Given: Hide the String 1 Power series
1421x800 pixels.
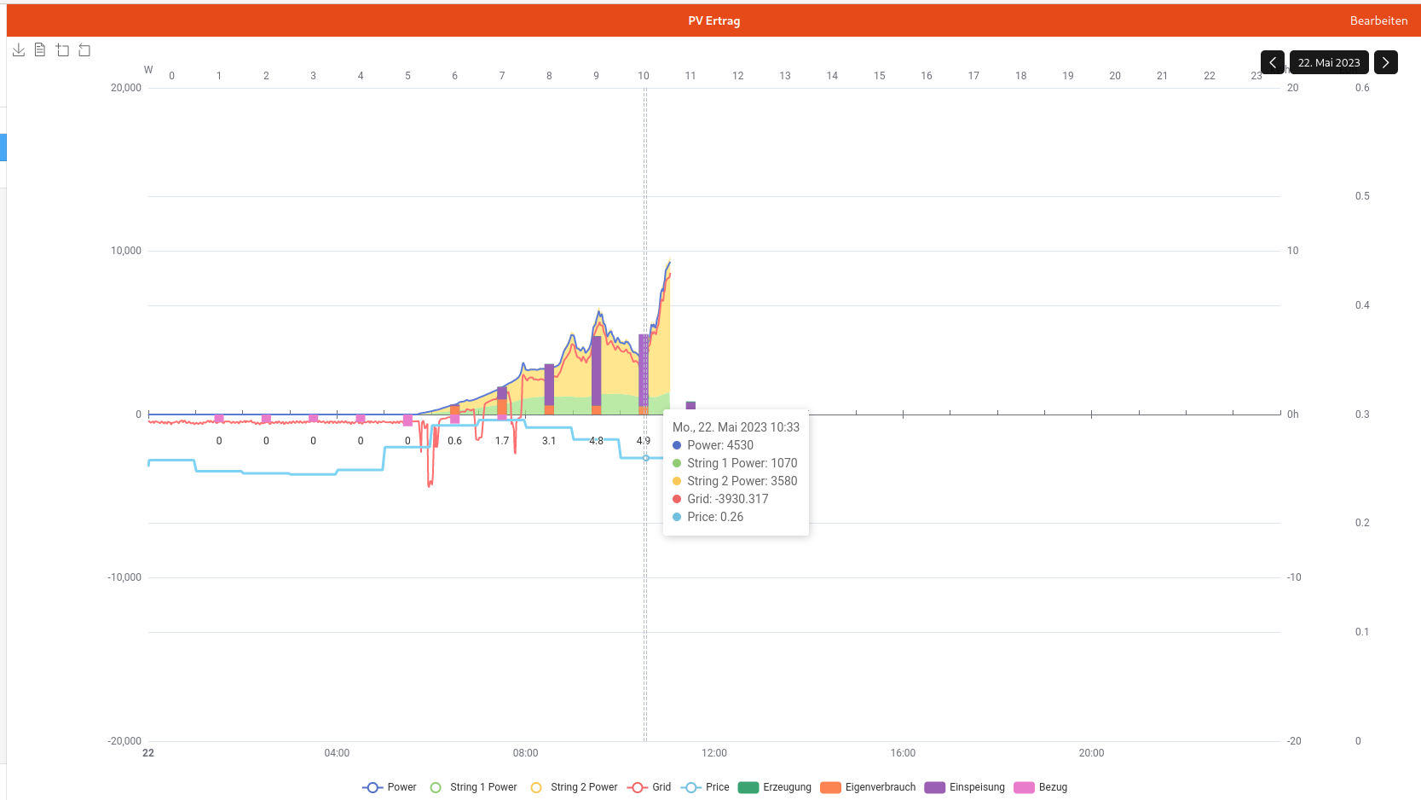Looking at the screenshot, I should coord(474,787).
